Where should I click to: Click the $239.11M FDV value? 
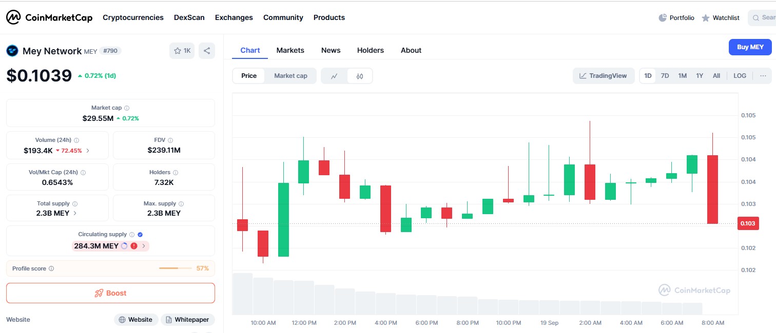[x=164, y=151]
